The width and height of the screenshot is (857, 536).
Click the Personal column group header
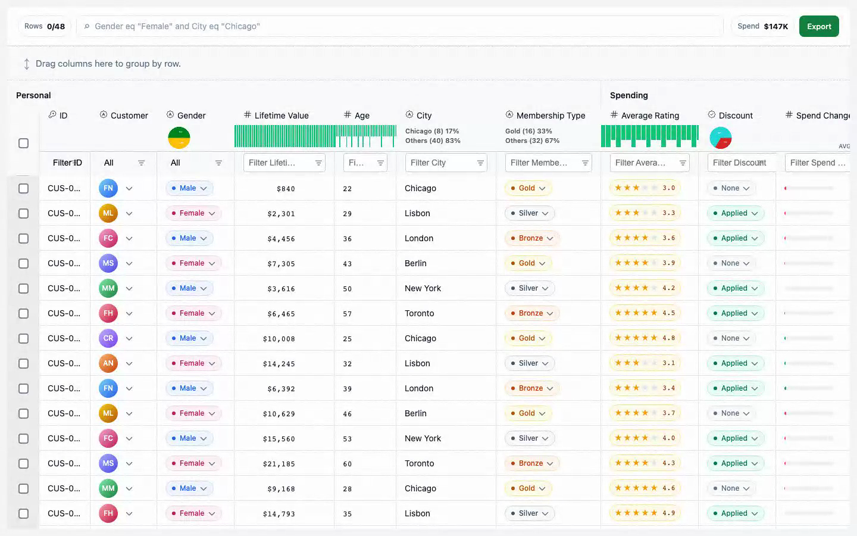click(33, 95)
